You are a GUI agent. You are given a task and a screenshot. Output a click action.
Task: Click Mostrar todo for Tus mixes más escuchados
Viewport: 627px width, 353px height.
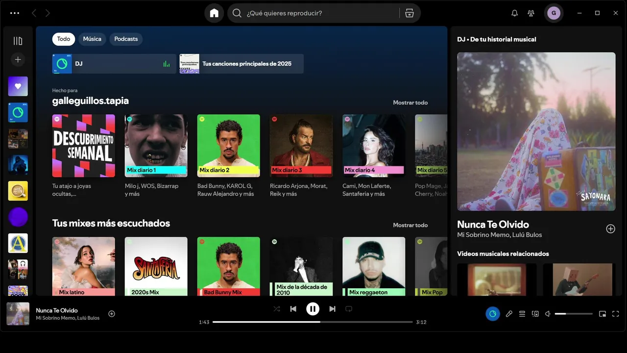(410, 225)
